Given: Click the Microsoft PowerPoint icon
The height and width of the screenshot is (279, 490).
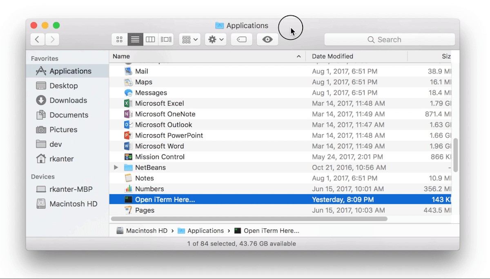Looking at the screenshot, I should 129,135.
